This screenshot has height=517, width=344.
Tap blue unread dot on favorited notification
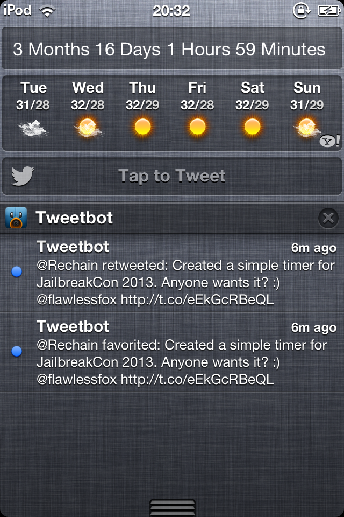click(17, 351)
